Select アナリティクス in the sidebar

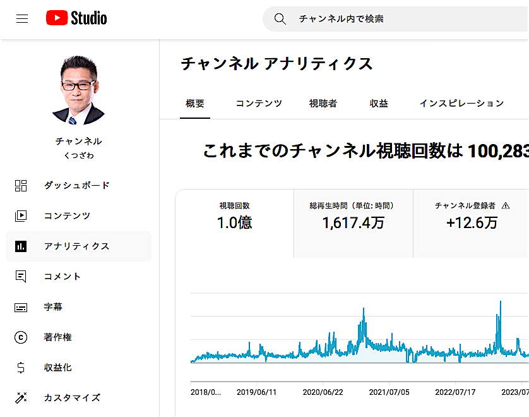[79, 246]
